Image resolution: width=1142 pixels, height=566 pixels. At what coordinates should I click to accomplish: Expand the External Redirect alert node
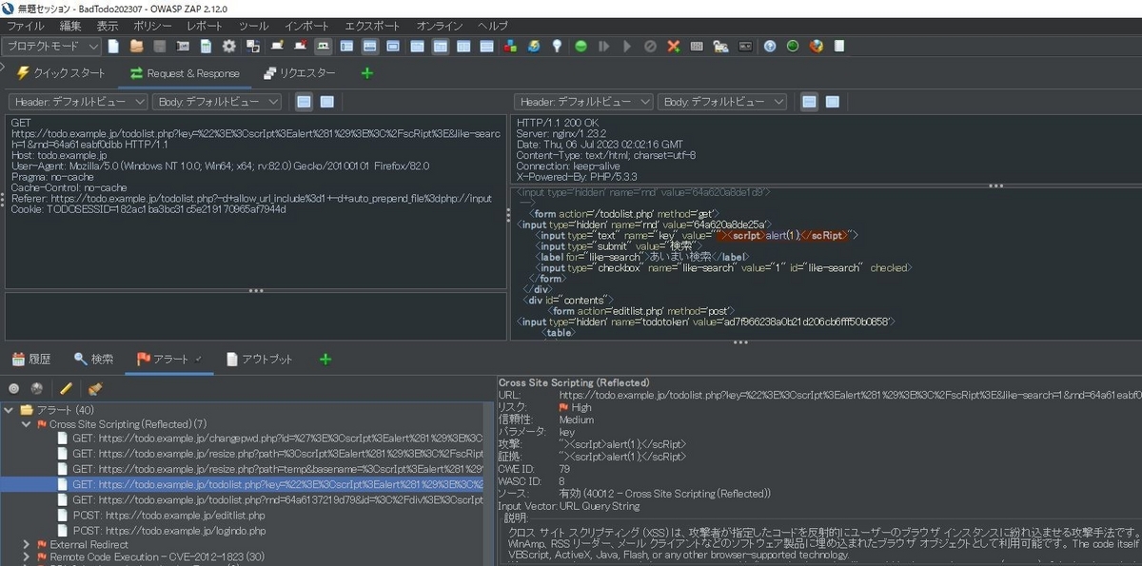[x=27, y=544]
